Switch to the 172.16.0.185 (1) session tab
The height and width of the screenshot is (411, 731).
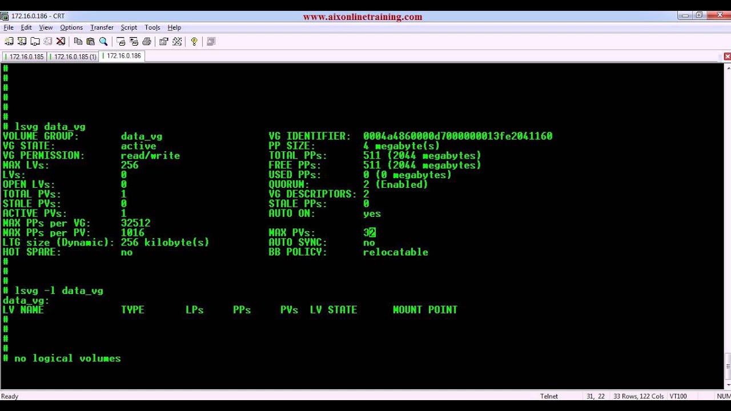coord(74,57)
